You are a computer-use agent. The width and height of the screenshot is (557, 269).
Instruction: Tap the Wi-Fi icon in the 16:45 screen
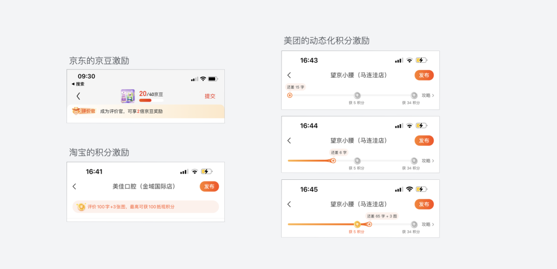pos(409,189)
